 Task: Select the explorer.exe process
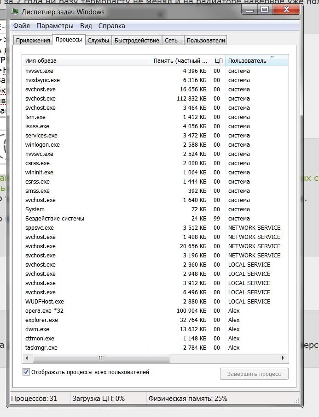pos(155,320)
